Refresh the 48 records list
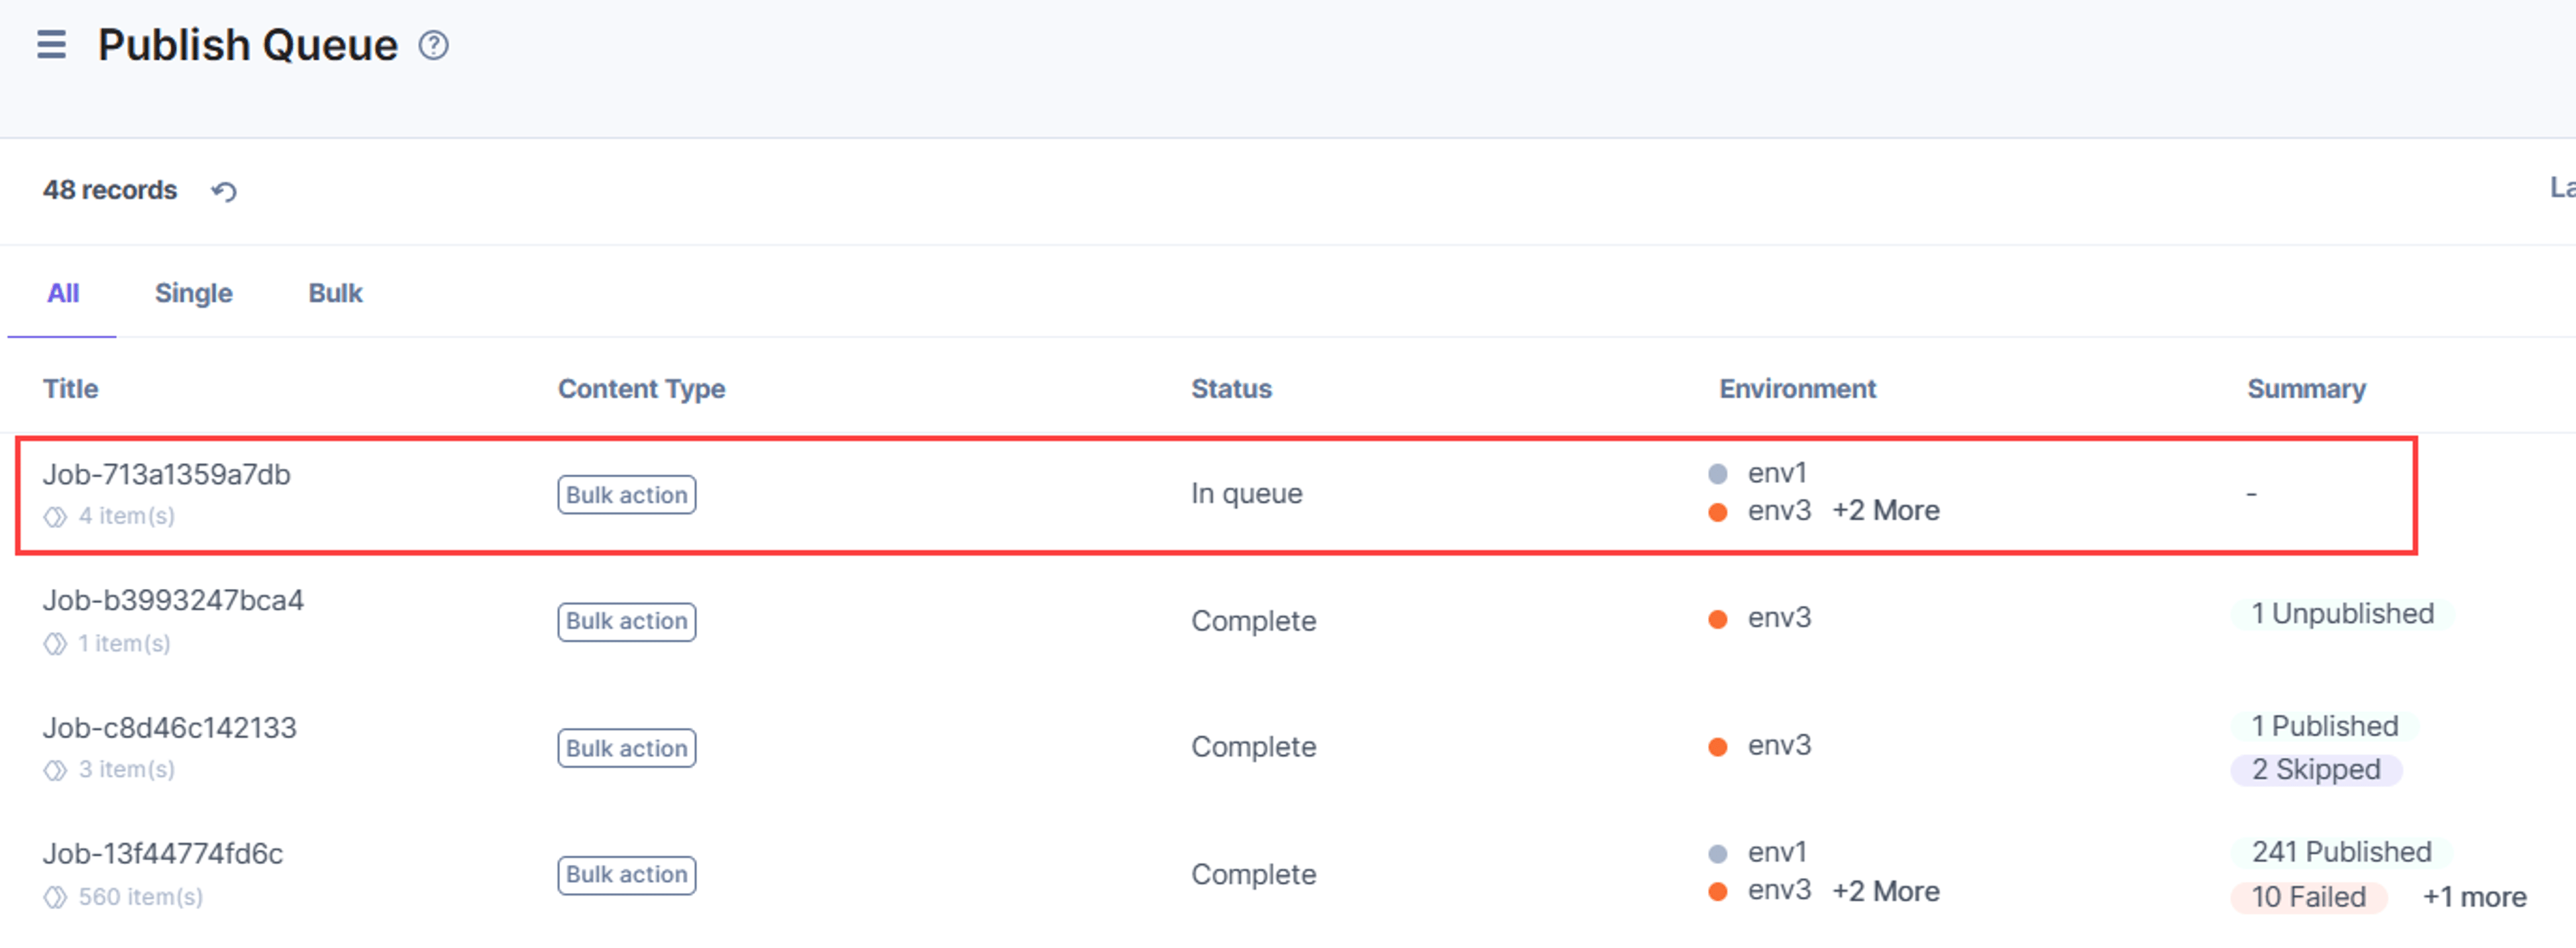 (224, 191)
